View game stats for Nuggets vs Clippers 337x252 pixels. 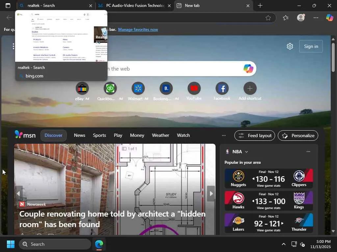(269, 186)
